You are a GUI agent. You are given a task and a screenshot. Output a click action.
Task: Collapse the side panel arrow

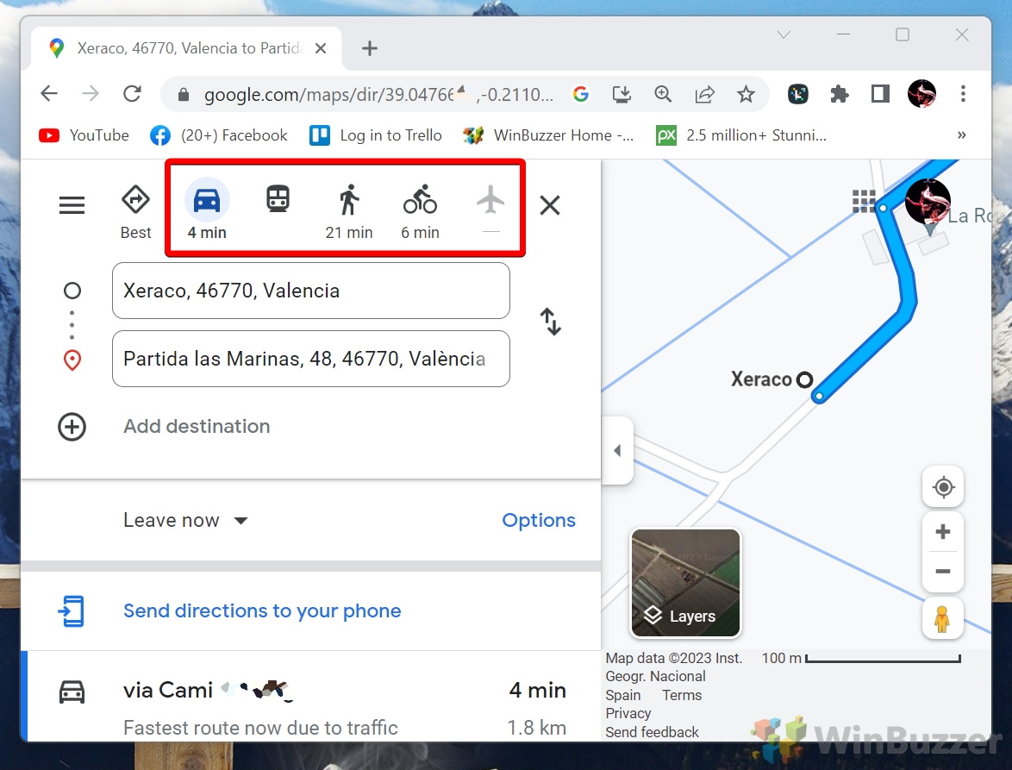pyautogui.click(x=618, y=450)
